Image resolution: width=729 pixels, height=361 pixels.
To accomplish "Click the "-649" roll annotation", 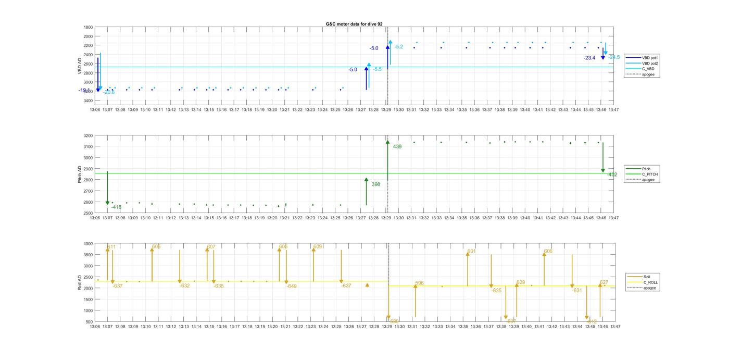I will pyautogui.click(x=292, y=287).
